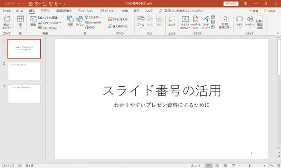The image size is (281, 168).
Task: Switch to the アニメーション tab
Action: pos(86,11)
